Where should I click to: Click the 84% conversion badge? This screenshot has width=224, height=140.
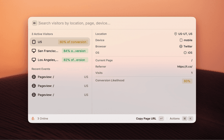75,51
